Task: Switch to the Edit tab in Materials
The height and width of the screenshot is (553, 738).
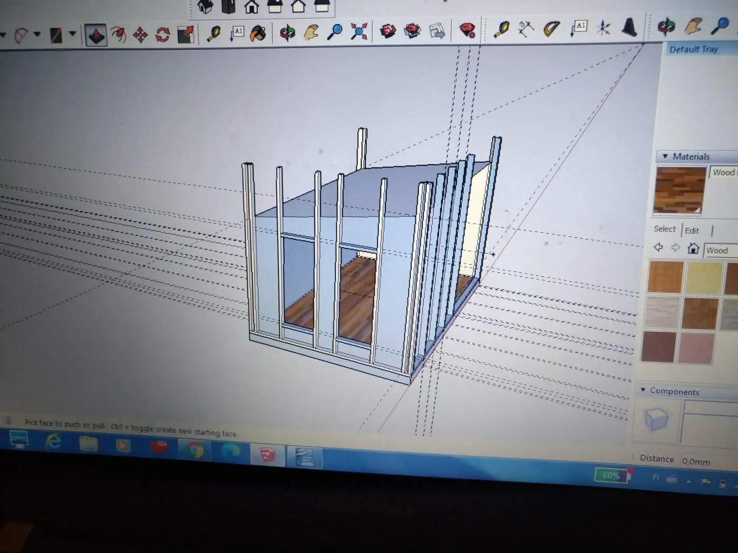Action: click(692, 231)
